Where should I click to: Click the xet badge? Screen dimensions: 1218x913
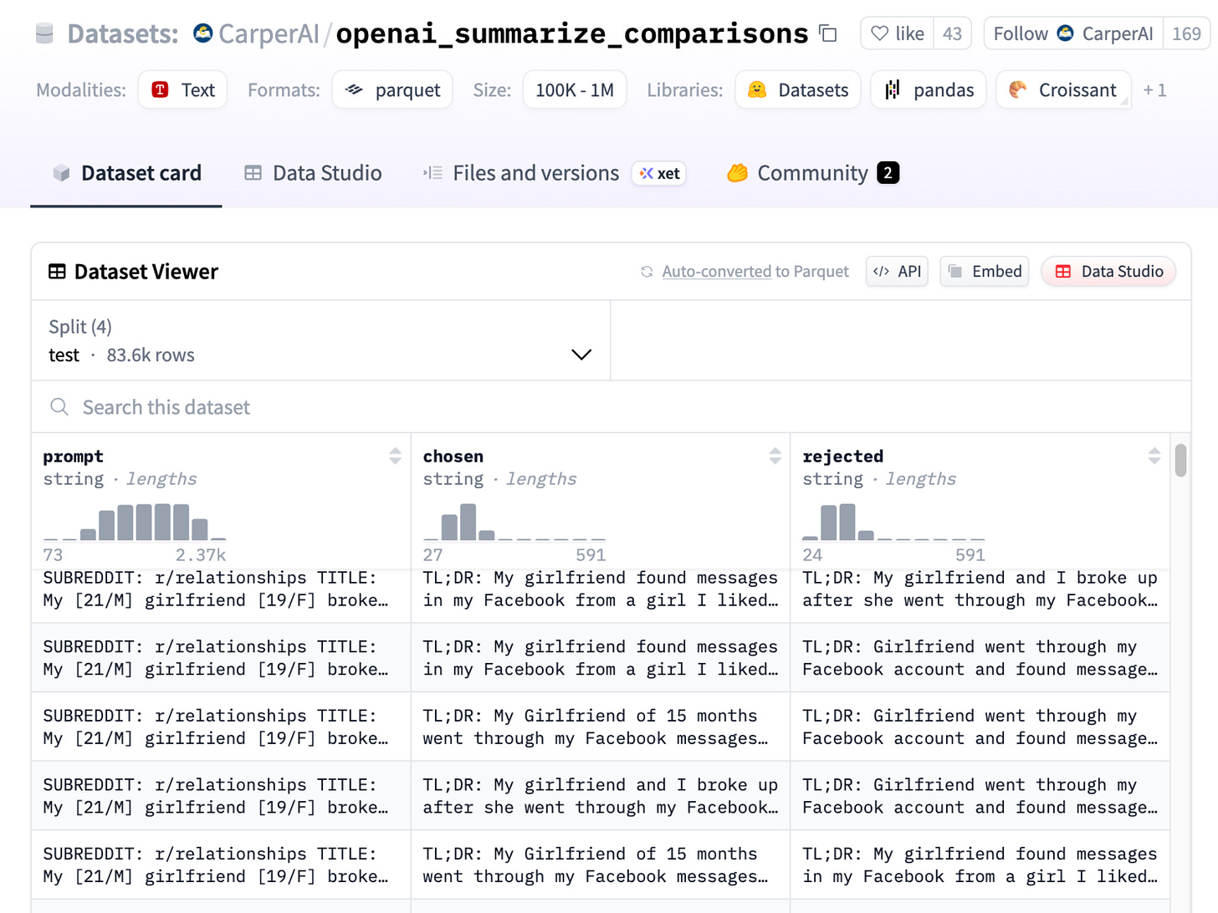pos(659,173)
